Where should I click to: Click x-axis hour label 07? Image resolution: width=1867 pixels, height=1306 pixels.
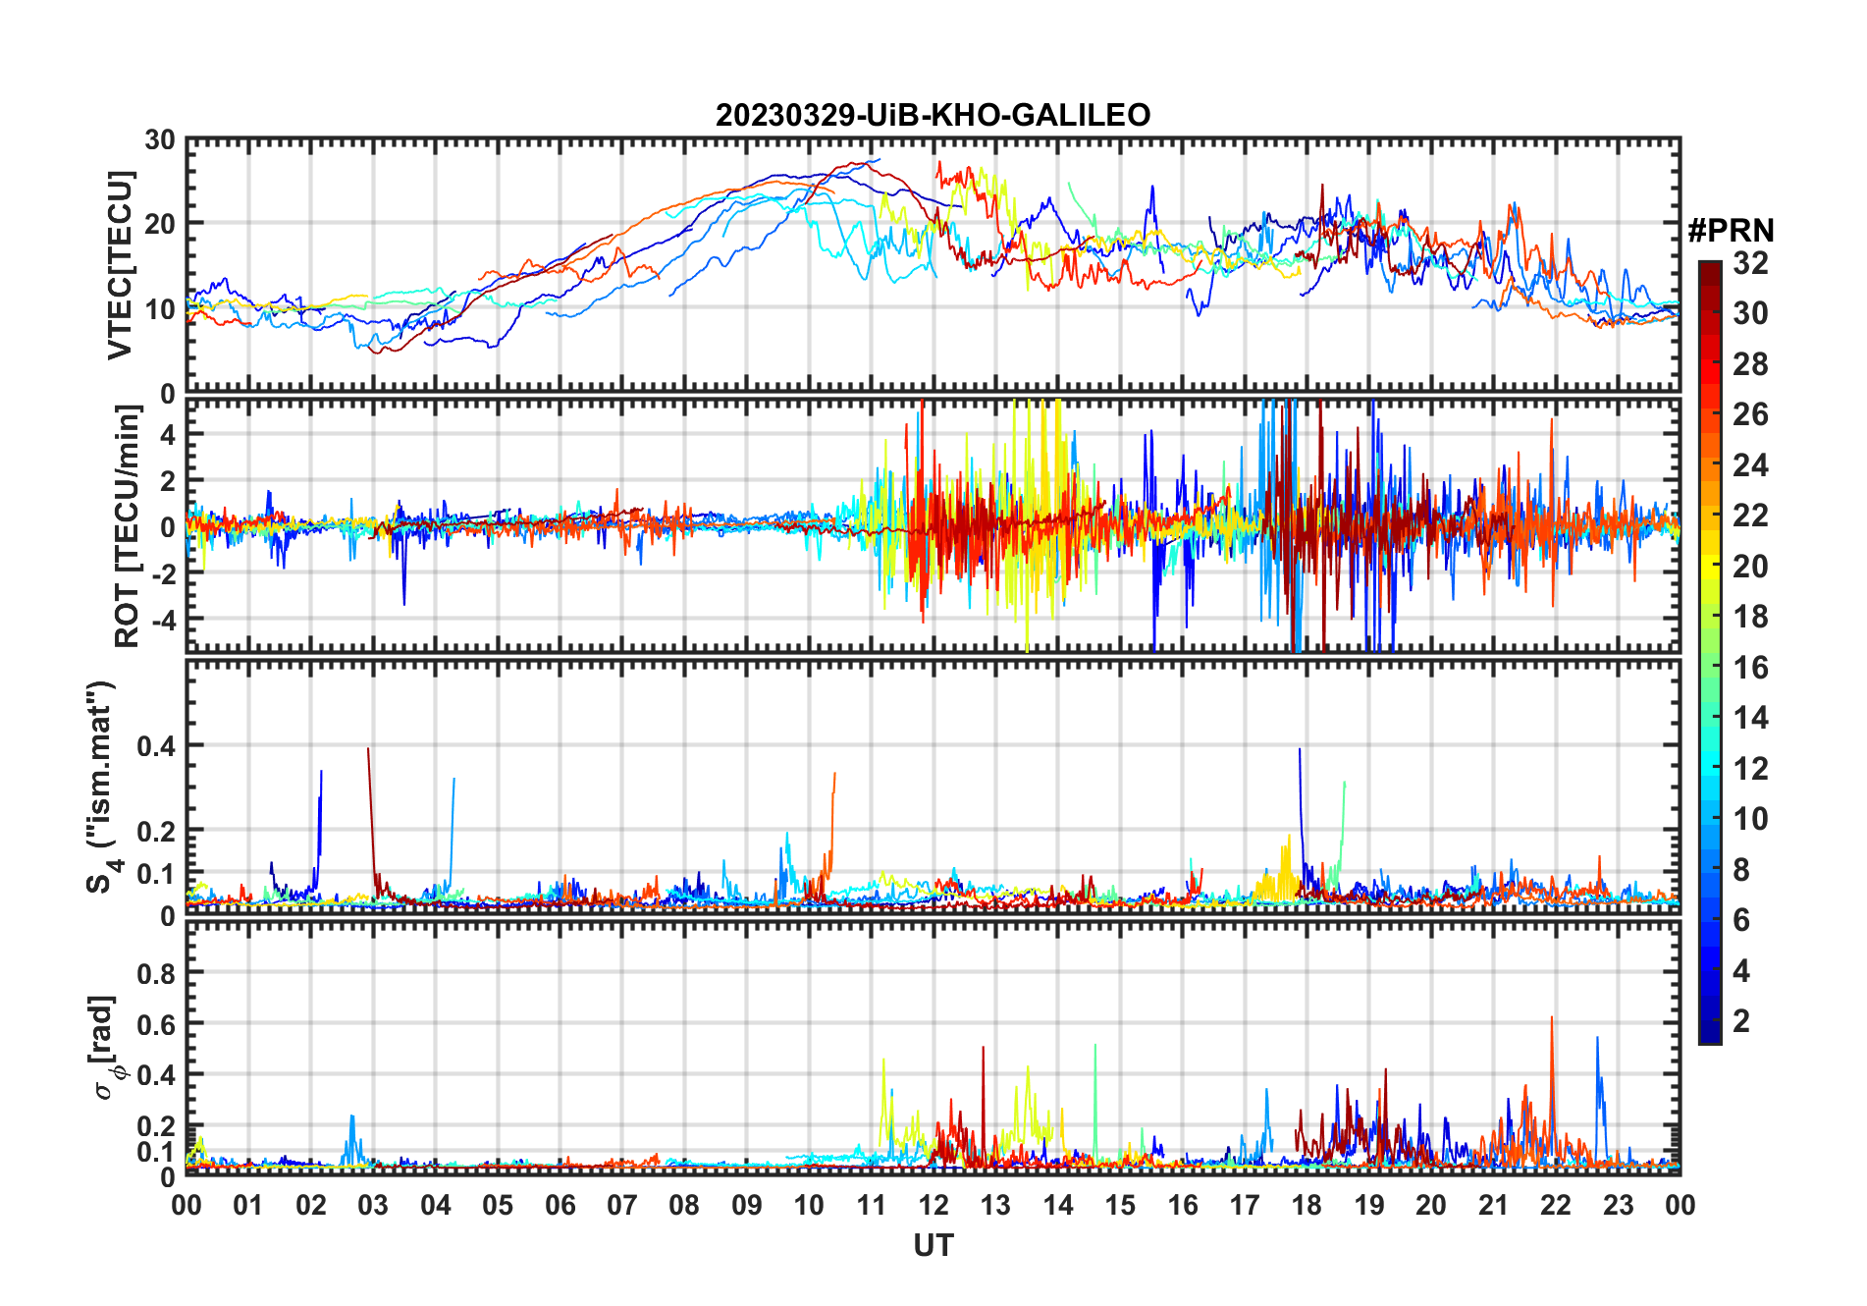[622, 1206]
